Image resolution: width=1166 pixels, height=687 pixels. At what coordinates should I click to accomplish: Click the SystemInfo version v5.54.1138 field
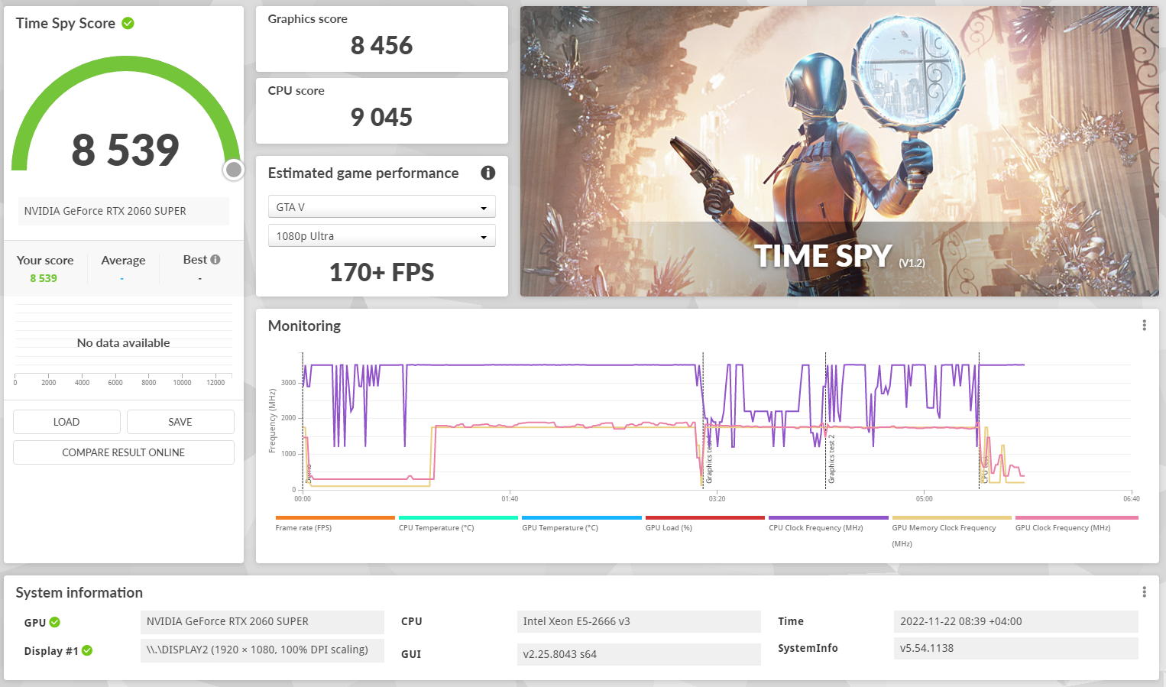tap(1015, 649)
